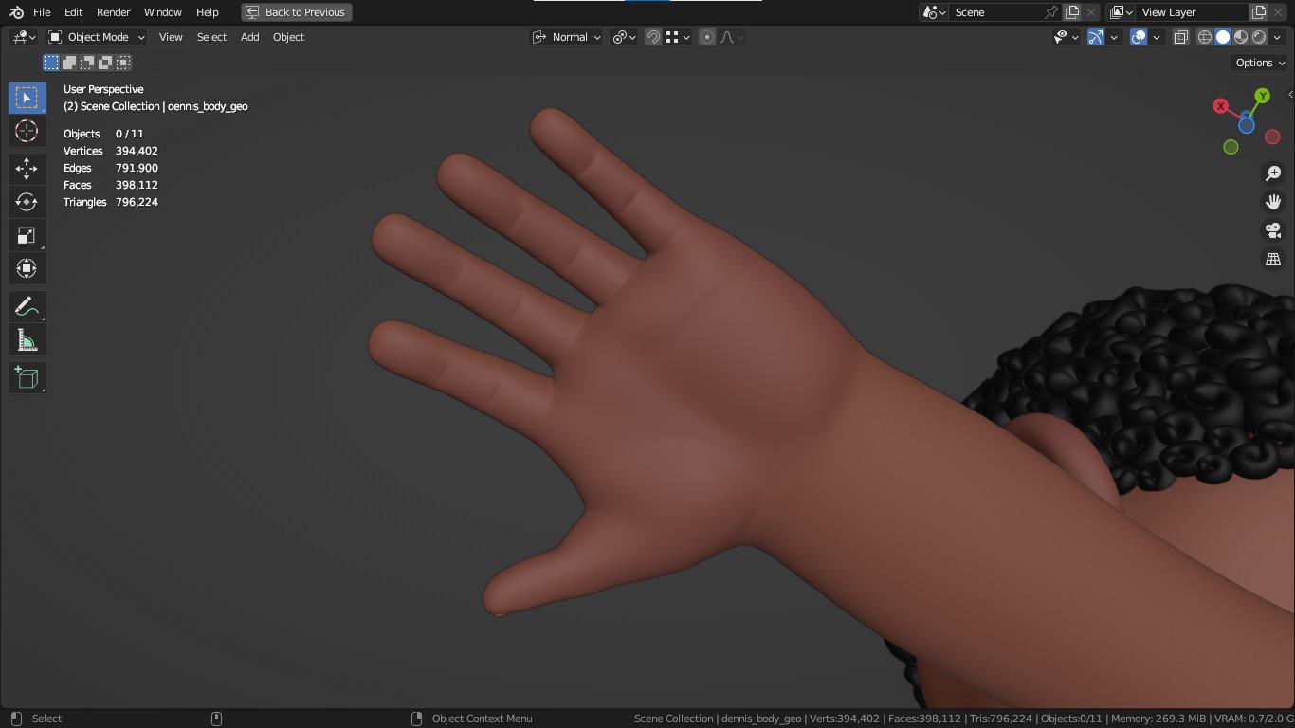Image resolution: width=1295 pixels, height=728 pixels.
Task: Activate the Rotate tool
Action: [x=27, y=202]
